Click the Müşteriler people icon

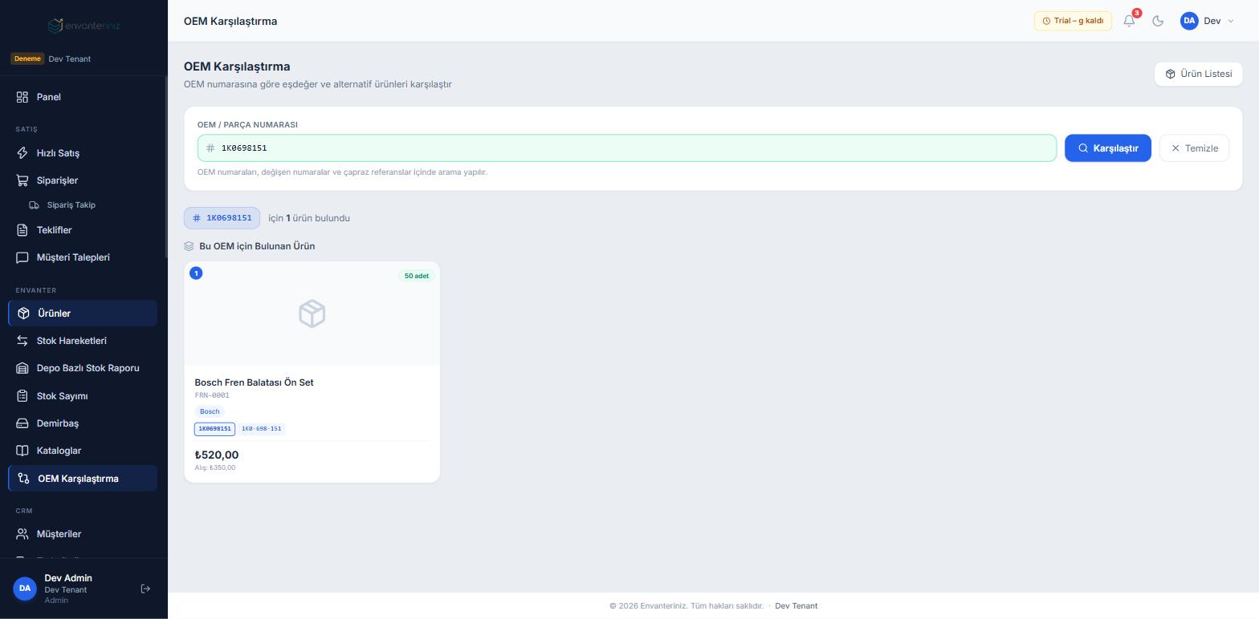(22, 534)
